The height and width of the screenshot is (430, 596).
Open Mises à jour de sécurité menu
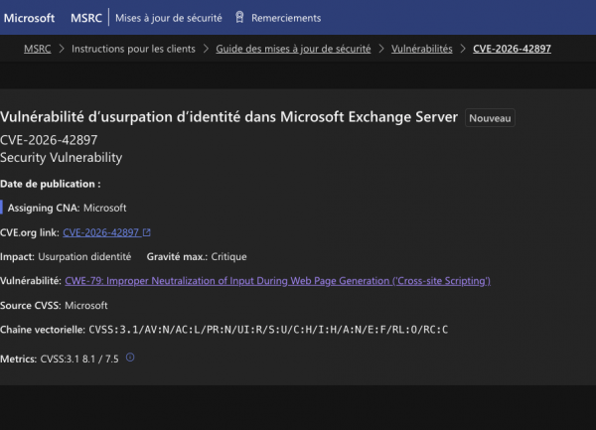coord(169,18)
